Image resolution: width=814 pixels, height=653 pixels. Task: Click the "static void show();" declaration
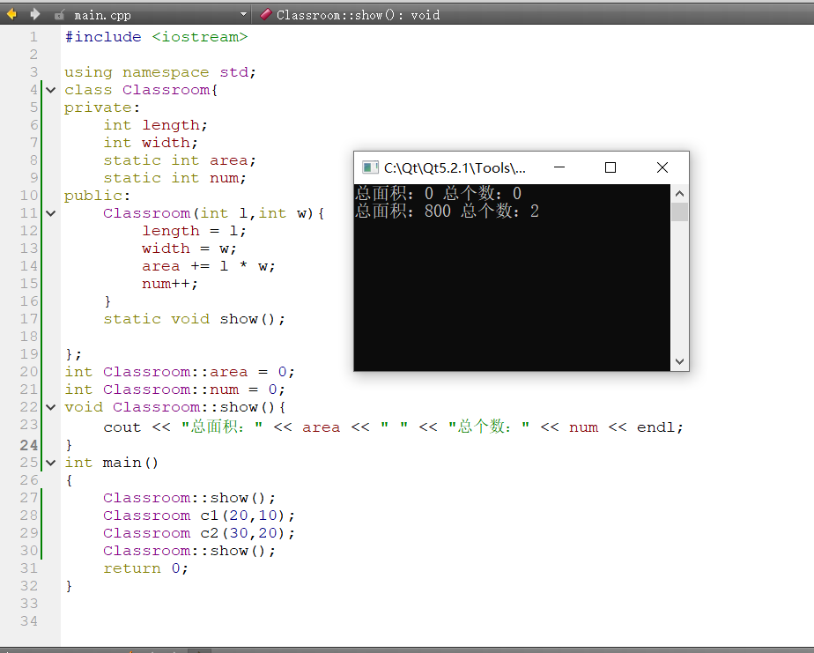coord(194,319)
